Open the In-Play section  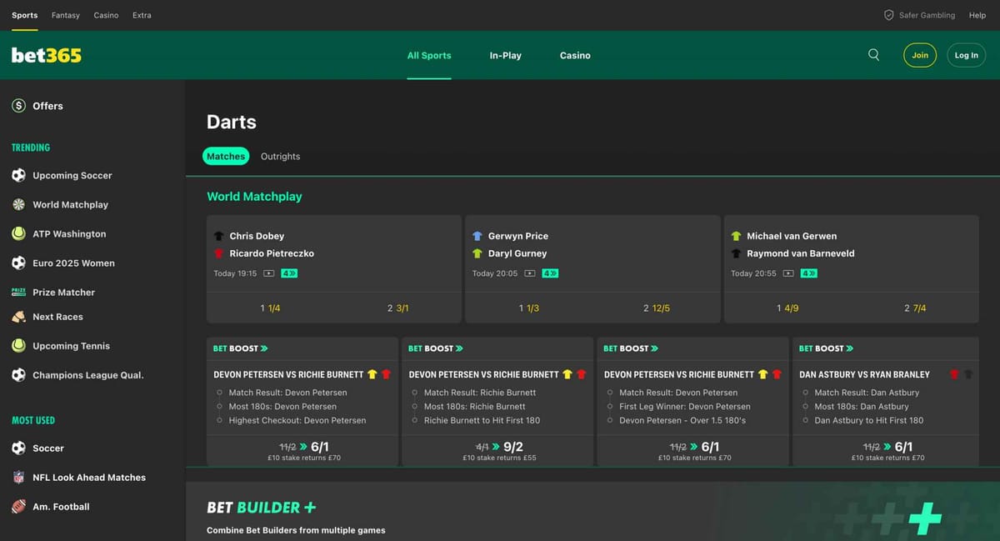(506, 55)
